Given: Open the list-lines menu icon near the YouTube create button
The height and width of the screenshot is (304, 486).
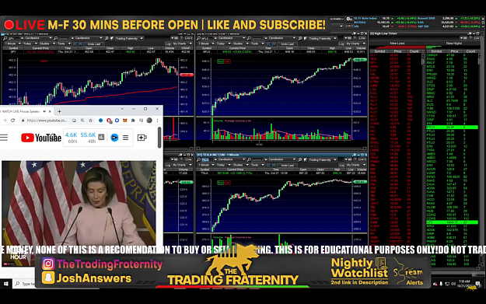Looking at the screenshot, I should pos(125,138).
